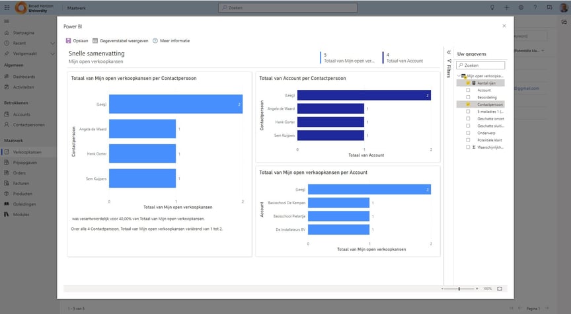Check the Waarschijnlijkh... field checkbox
The height and width of the screenshot is (314, 571).
468,147
